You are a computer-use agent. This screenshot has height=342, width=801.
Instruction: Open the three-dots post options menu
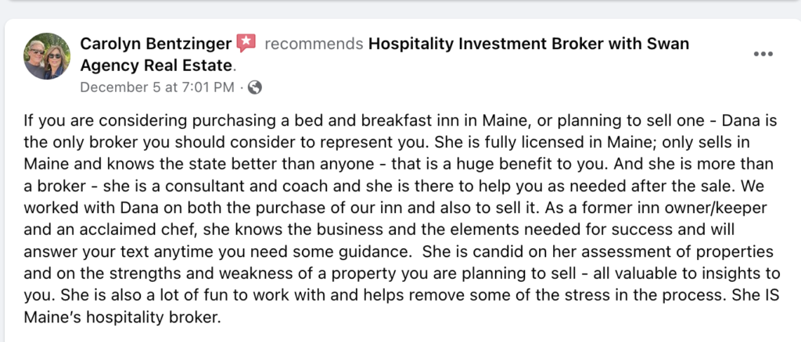pos(763,54)
